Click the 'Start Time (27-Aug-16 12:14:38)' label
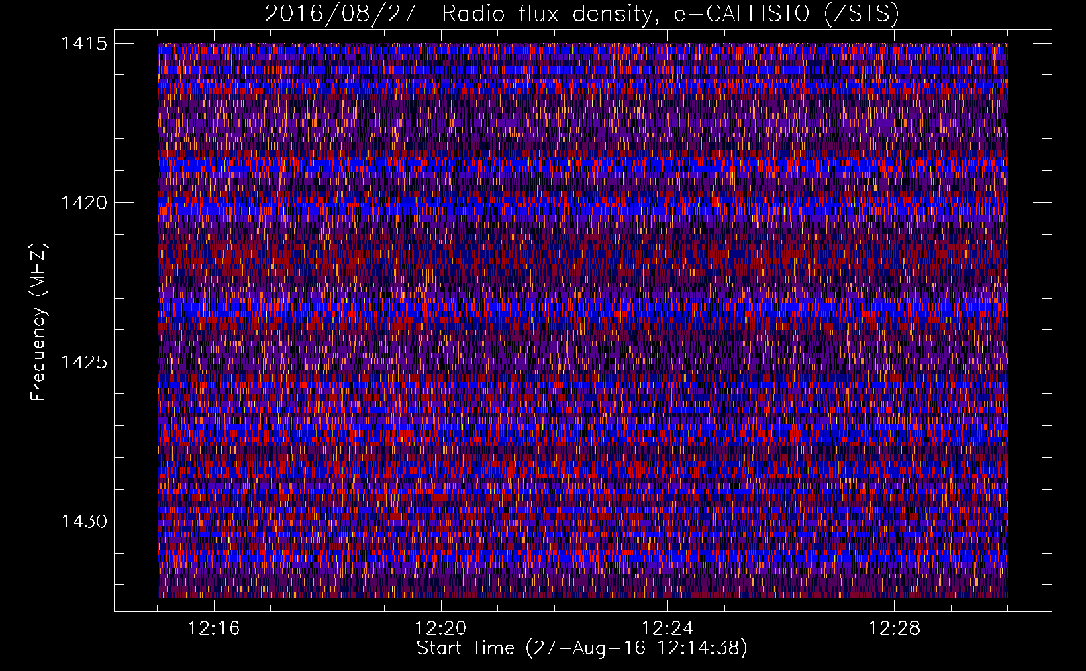The image size is (1086, 671). point(582,648)
